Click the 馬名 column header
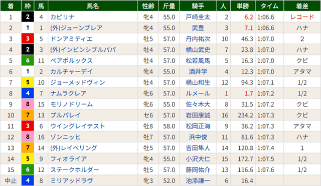The height and width of the screenshot is (186, 321). (93, 5)
